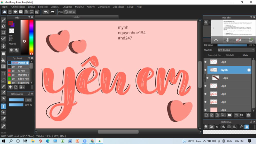
Task: Enable the Xén bớt clipping checkbox
Action: [224, 55]
